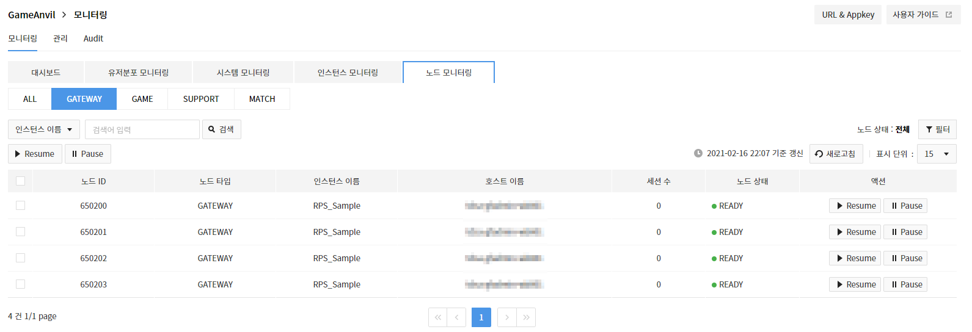Go to the previous page with the single-left arrow
Viewport: 972px width, 332px height.
[456, 317]
